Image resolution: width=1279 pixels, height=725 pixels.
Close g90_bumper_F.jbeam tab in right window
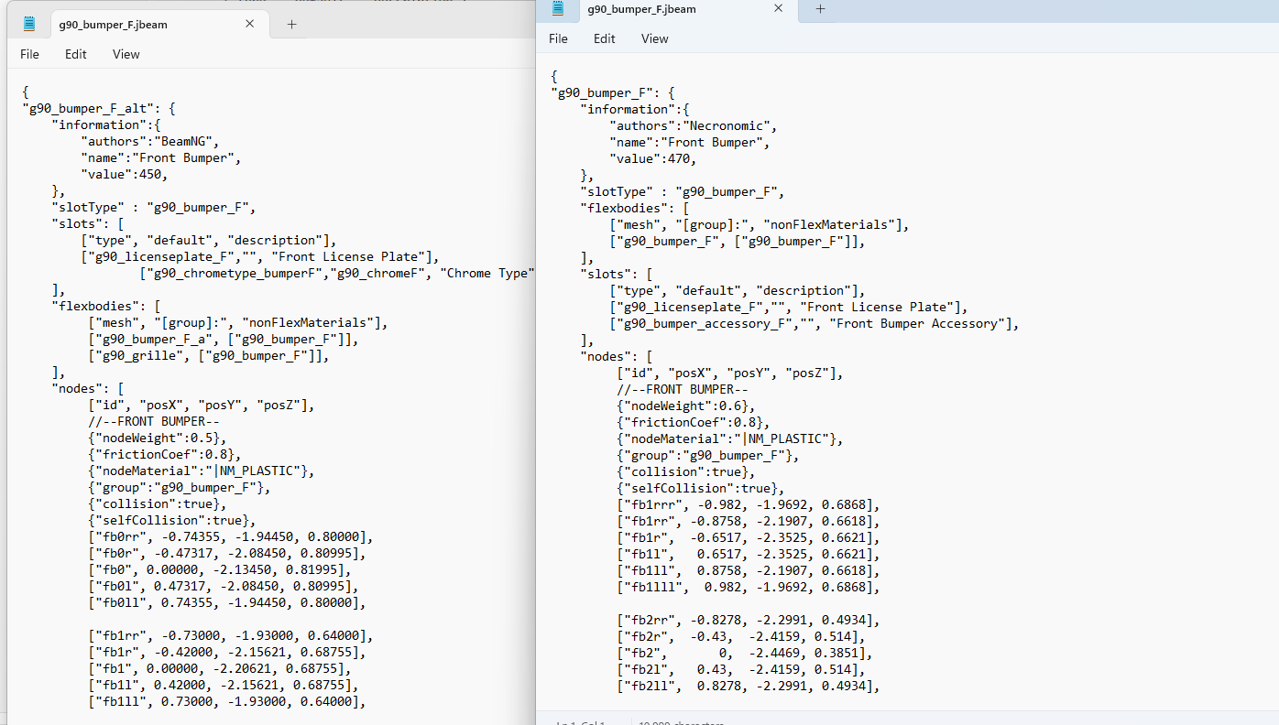pyautogui.click(x=779, y=8)
